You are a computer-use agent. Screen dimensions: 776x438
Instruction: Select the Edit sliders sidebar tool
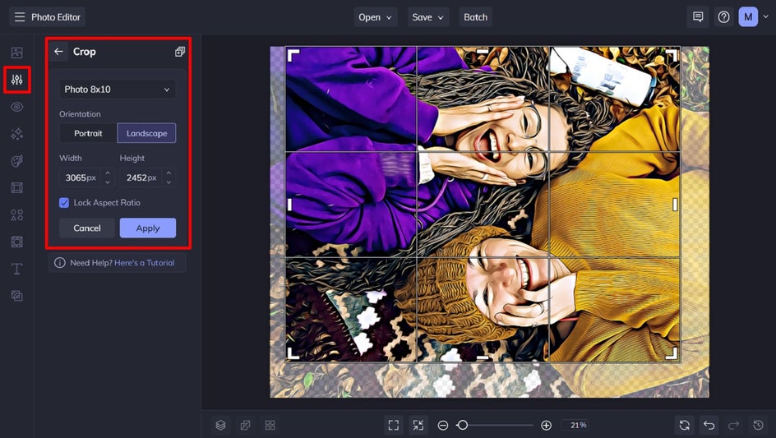(x=16, y=80)
